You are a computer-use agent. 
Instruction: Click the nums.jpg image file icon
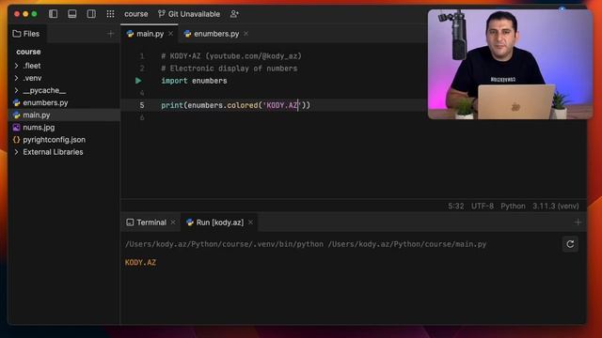16,128
